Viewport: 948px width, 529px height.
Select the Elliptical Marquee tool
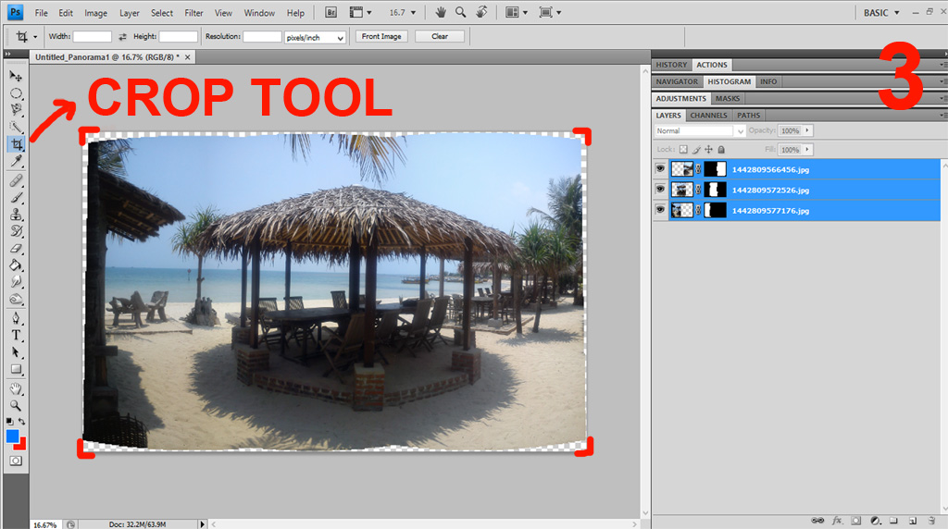[x=16, y=93]
